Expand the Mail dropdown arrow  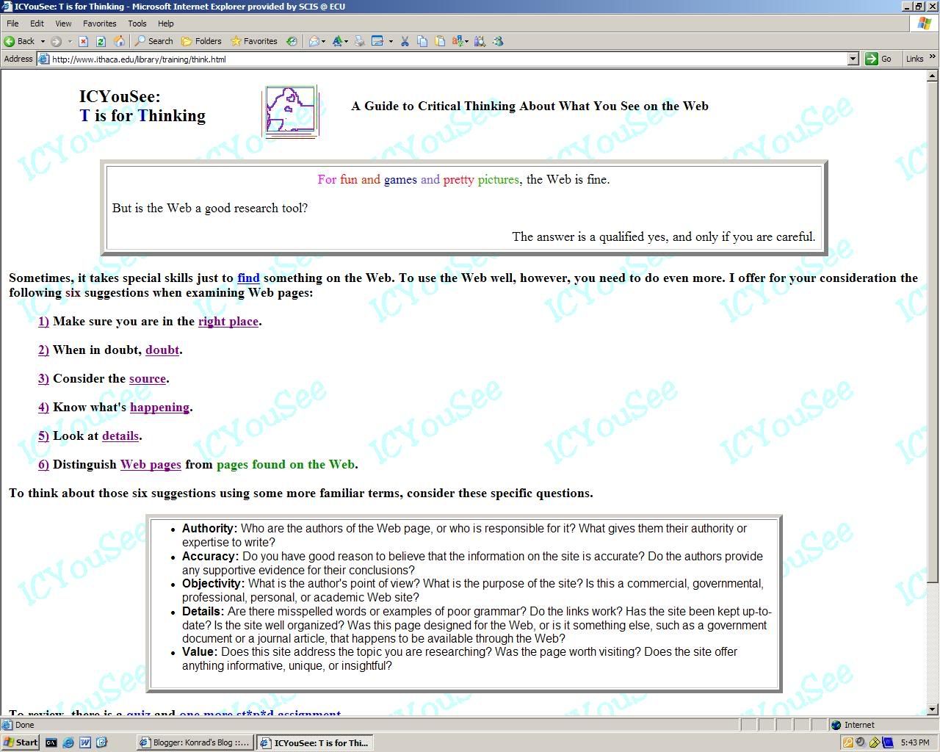tap(324, 41)
